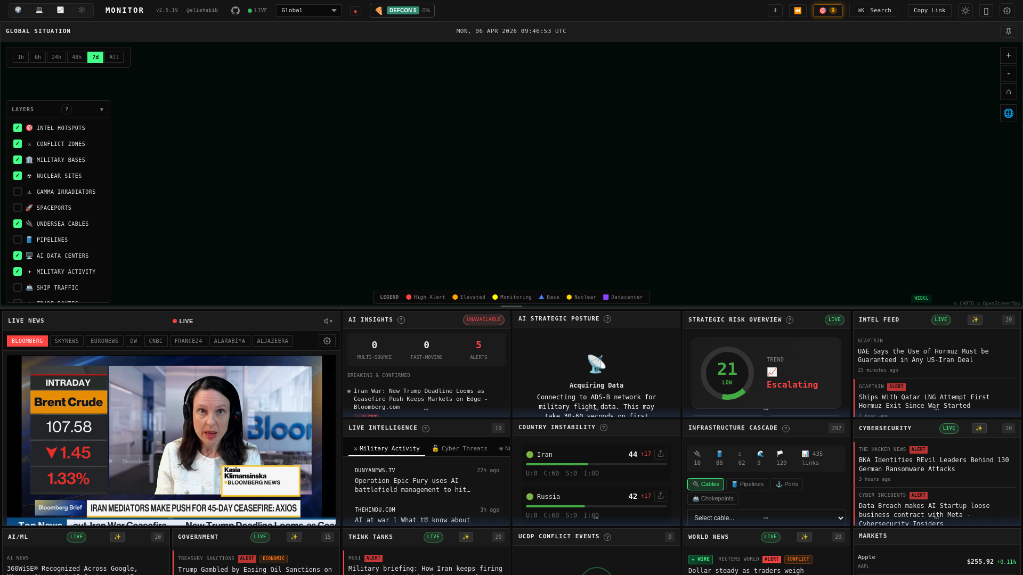Select the CNBC news channel
Viewport: 1023px width, 575px height.
click(156, 341)
